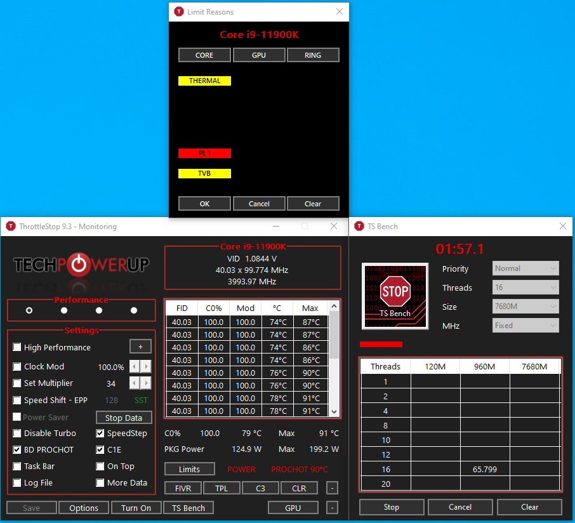Open ThrottleStop Options
Image resolution: width=575 pixels, height=523 pixels.
coord(84,508)
